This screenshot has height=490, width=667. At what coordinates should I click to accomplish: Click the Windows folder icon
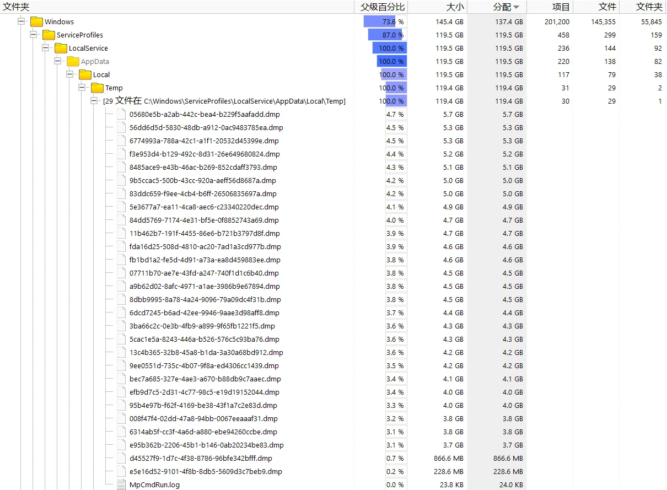tap(36, 21)
